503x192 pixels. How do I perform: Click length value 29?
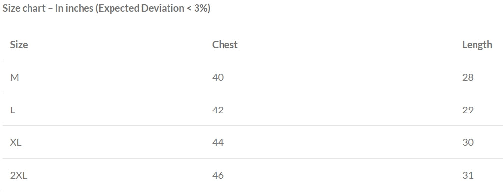468,110
